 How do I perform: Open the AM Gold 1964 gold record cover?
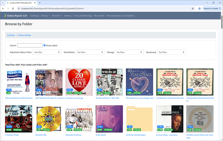[x=49, y=119]
